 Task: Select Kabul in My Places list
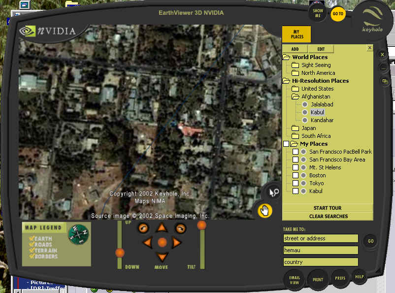pos(316,191)
